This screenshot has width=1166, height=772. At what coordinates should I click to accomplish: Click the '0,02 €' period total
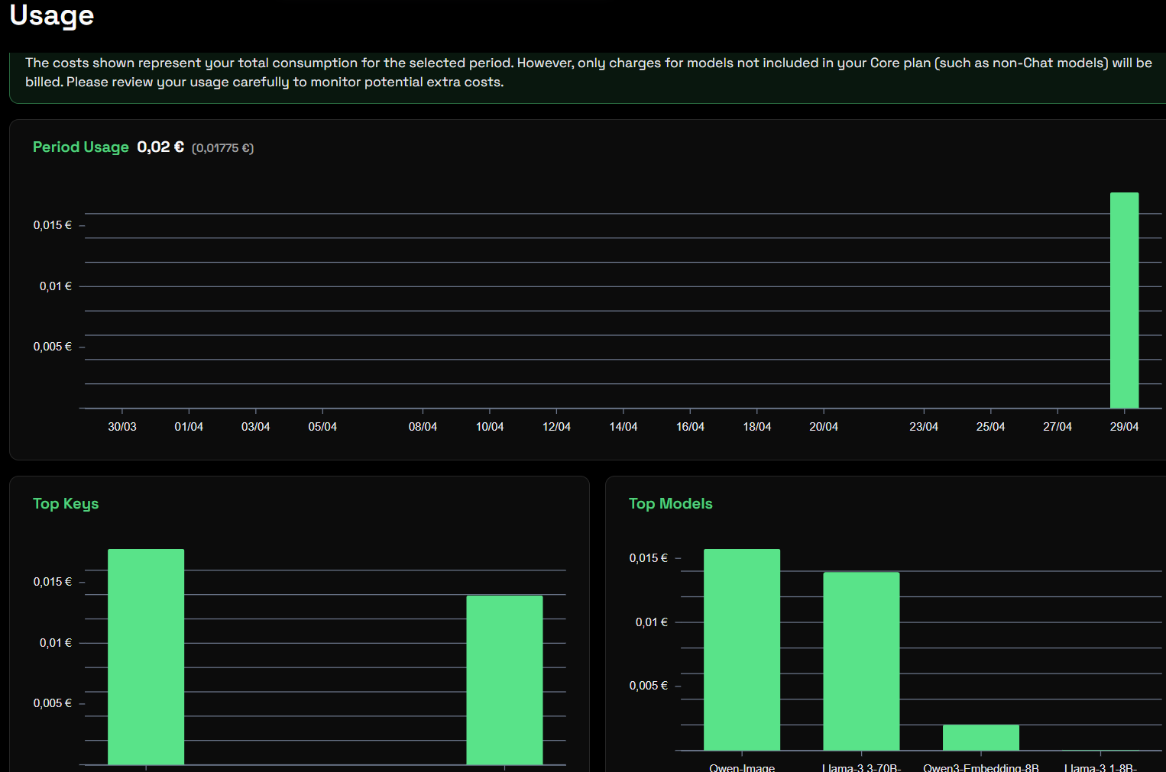pos(160,147)
